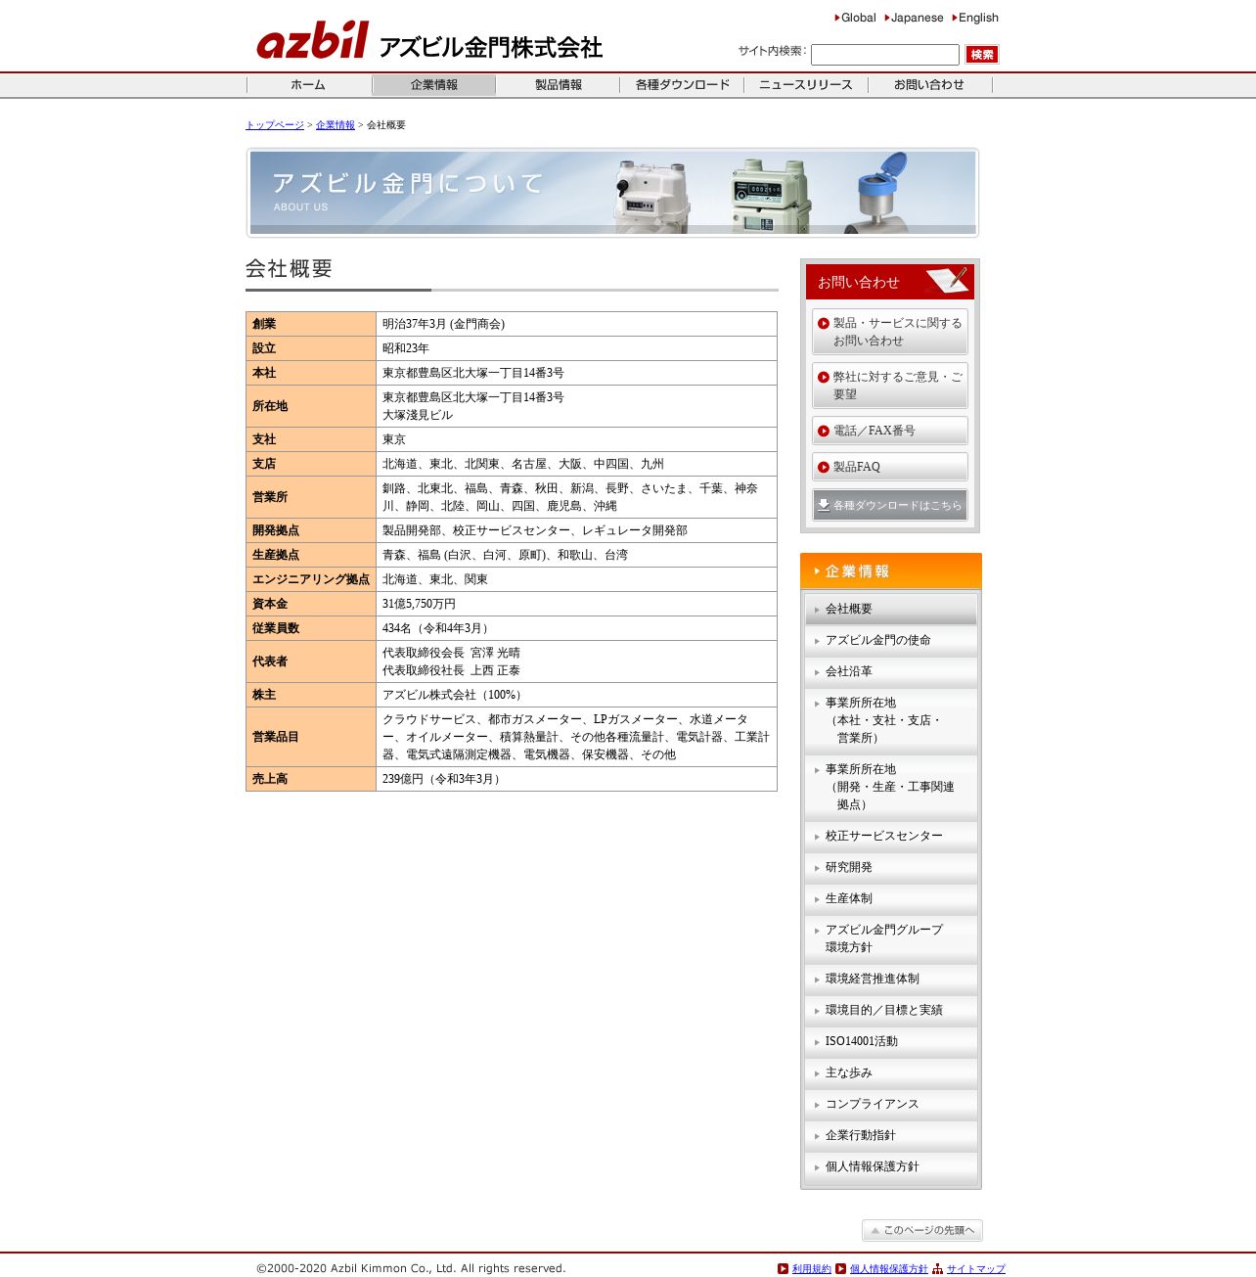Click the download arrow icon on 各種ダウンロード button
Image resolution: width=1256 pixels, height=1277 pixels.
(x=824, y=505)
